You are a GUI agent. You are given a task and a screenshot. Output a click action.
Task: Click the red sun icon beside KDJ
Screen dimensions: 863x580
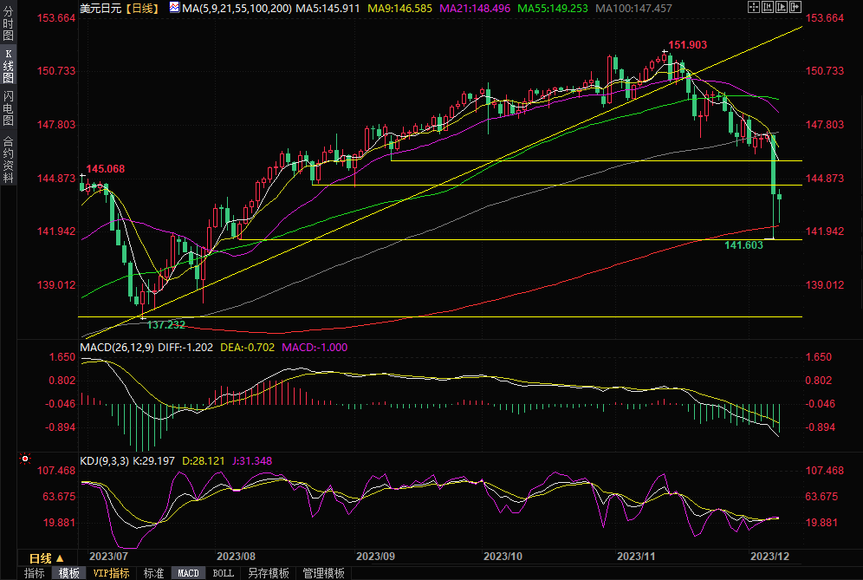[26, 459]
